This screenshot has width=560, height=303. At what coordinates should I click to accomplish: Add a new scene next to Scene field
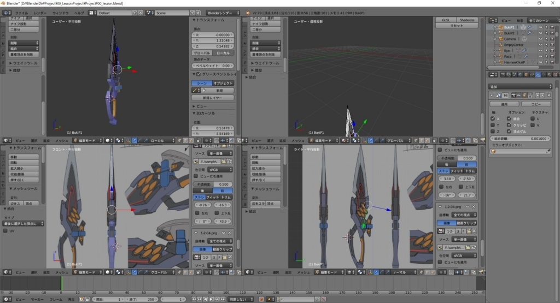[192, 13]
